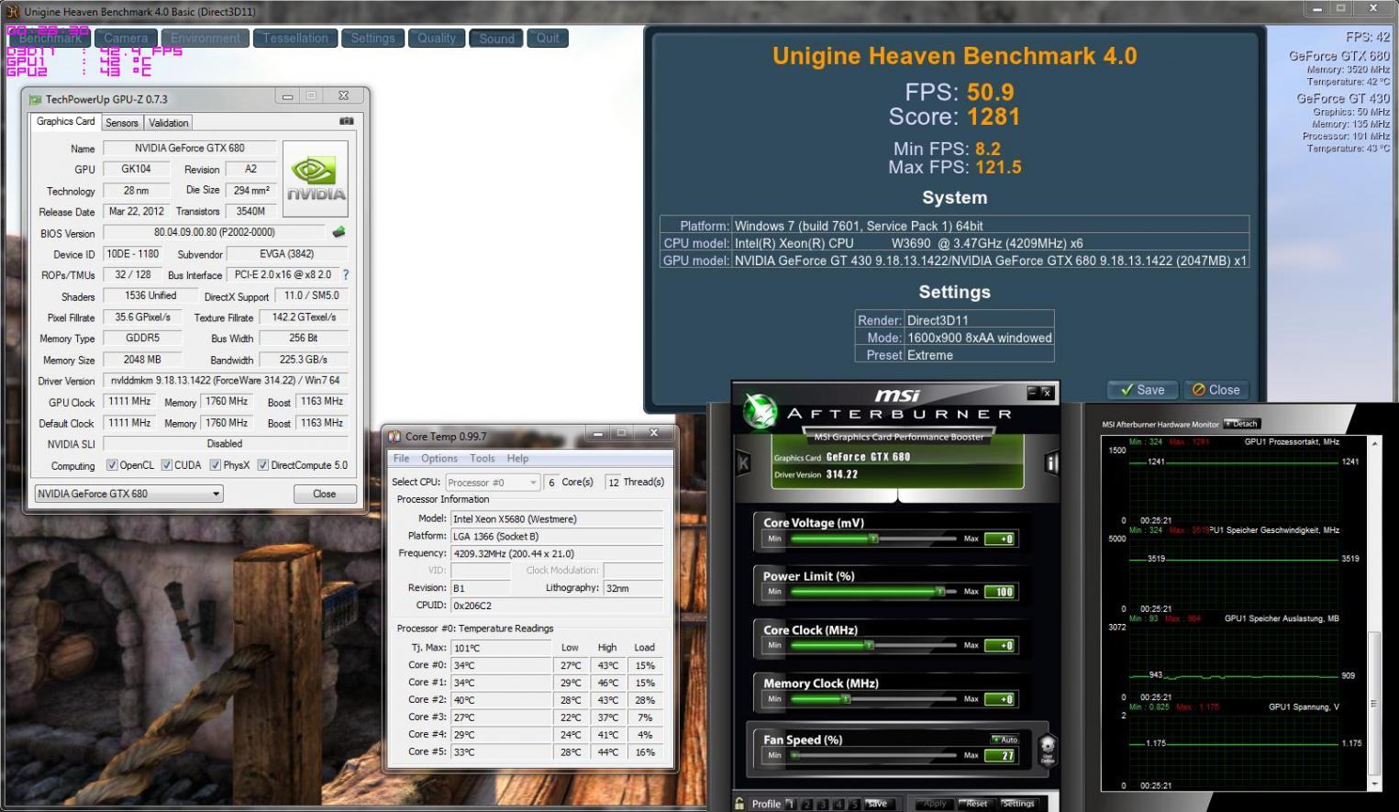Take a GPU-Z screenshot via the camera icon
This screenshot has height=812, width=1399.
click(x=346, y=121)
